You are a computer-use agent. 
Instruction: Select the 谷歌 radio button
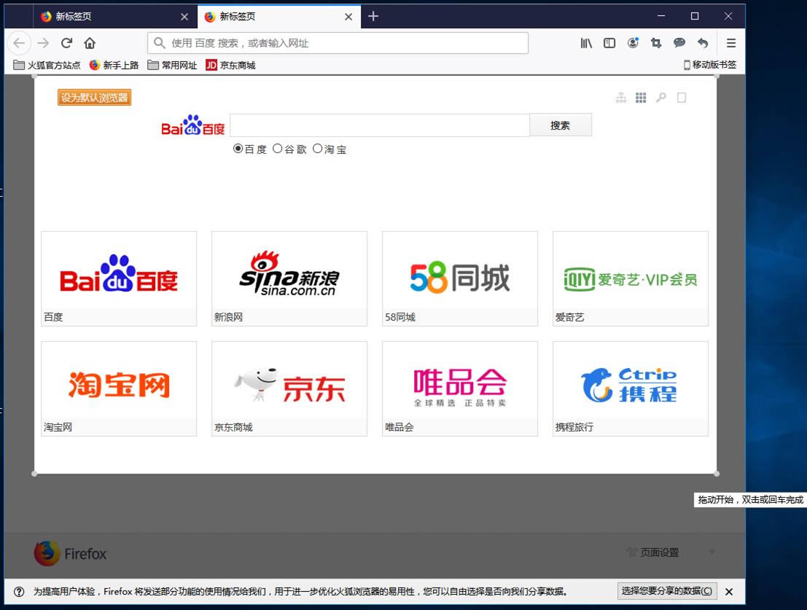(x=278, y=149)
